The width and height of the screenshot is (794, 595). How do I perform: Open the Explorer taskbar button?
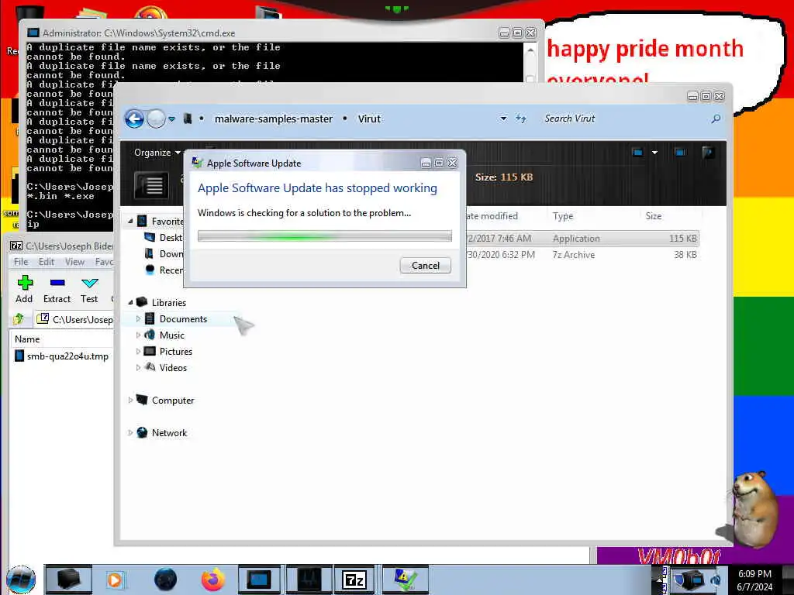(68, 580)
